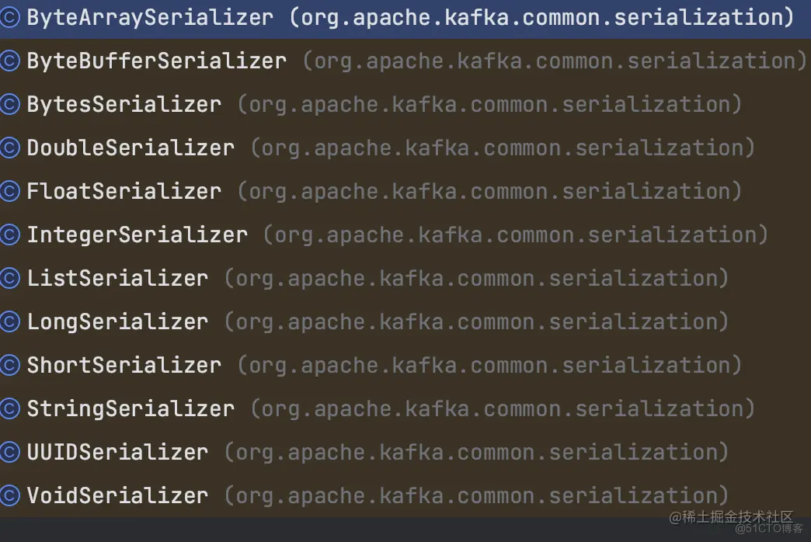Click the class icon beside IntegerSerializer
This screenshot has width=811, height=542.
pyautogui.click(x=9, y=235)
